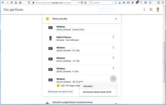Click the 'Seit 120 Tagen' inactivity notice
This screenshot has height=105, width=166.
point(70,86)
